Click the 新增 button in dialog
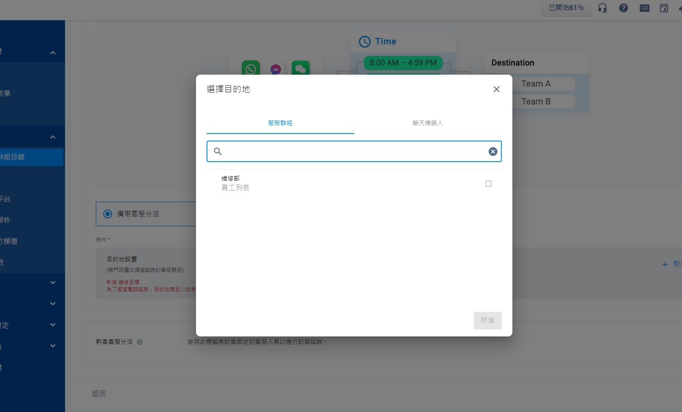 pyautogui.click(x=487, y=320)
